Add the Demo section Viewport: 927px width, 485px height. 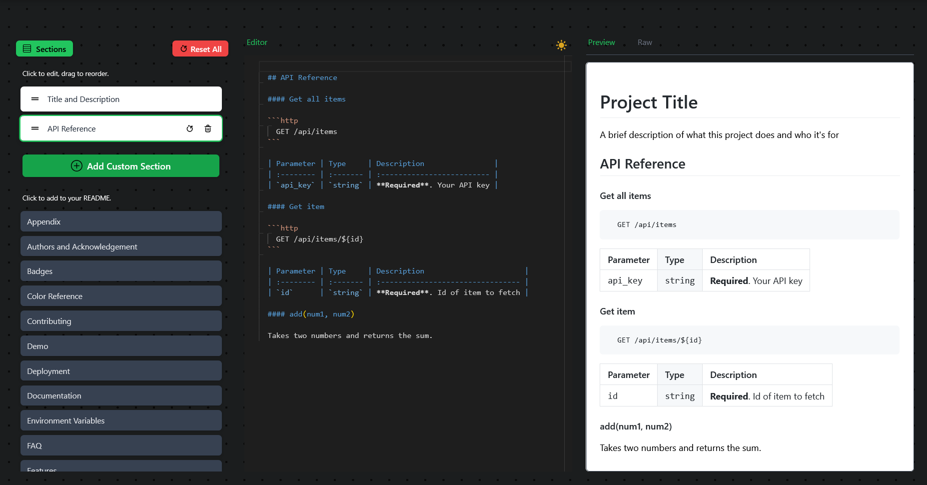121,345
